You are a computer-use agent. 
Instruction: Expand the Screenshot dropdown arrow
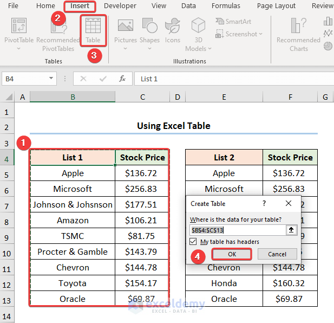[261, 34]
